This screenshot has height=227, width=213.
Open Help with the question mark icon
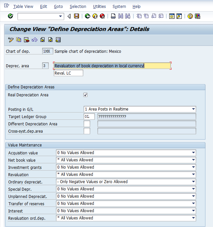click(190, 16)
